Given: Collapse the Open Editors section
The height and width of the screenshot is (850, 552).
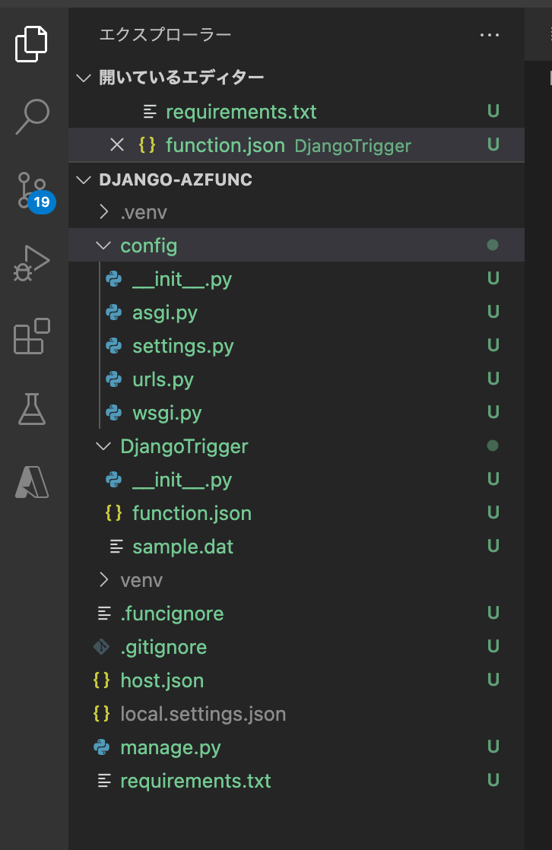Looking at the screenshot, I should tap(84, 78).
